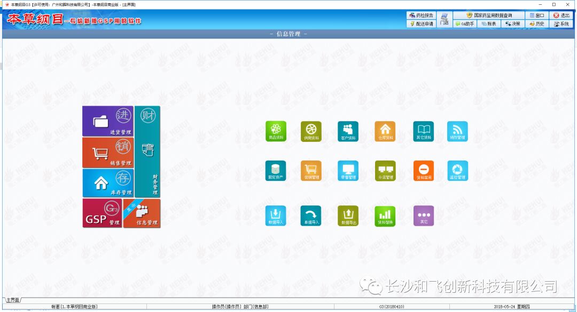Image resolution: width=577 pixels, height=312 pixels.
Task: Click the 退出 exit button
Action: click(561, 15)
